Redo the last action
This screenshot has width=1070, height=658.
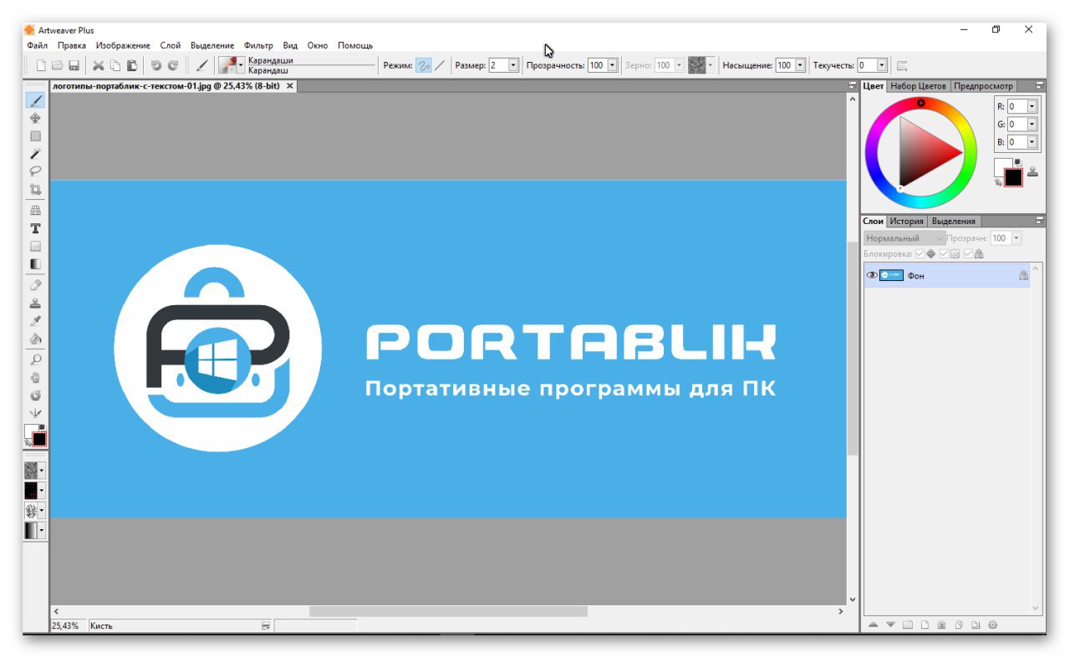[x=173, y=65]
